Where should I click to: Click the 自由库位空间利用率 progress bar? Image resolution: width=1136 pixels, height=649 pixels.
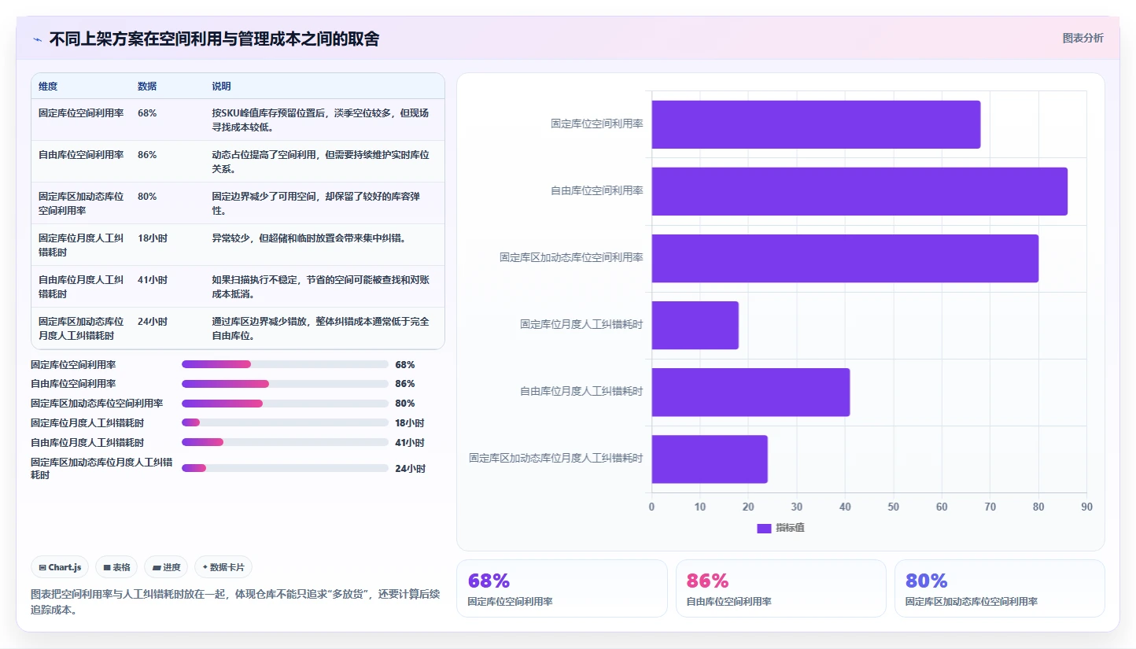coord(285,384)
